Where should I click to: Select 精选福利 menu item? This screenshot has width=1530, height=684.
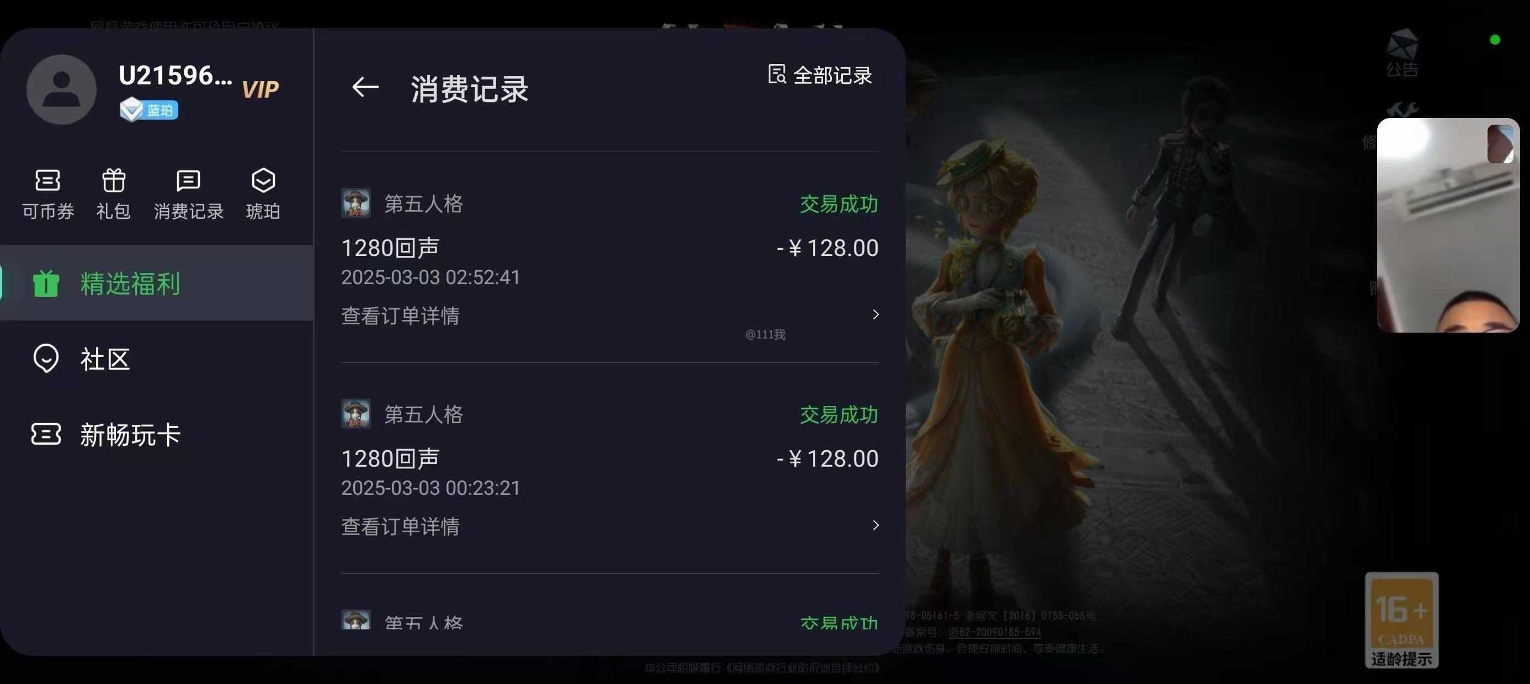click(157, 283)
